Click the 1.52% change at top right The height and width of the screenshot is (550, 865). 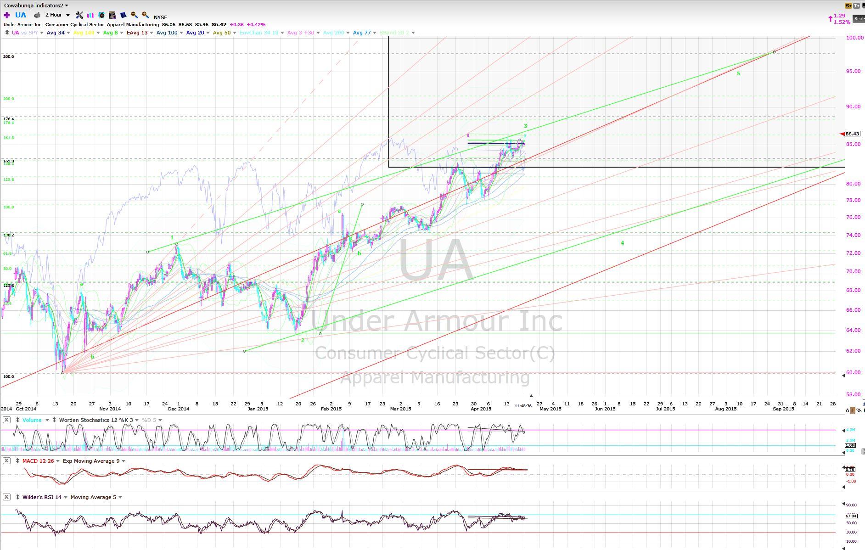click(842, 22)
